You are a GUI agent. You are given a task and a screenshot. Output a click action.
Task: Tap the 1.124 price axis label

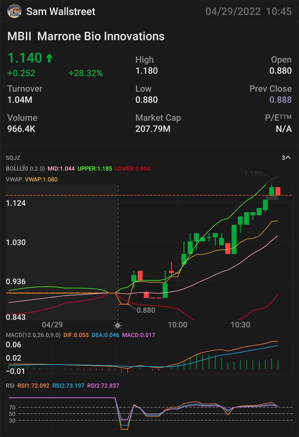[16, 203]
